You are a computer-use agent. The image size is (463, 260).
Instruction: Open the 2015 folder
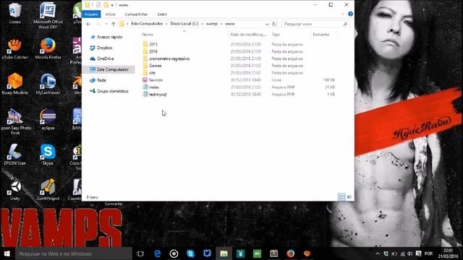(x=153, y=44)
